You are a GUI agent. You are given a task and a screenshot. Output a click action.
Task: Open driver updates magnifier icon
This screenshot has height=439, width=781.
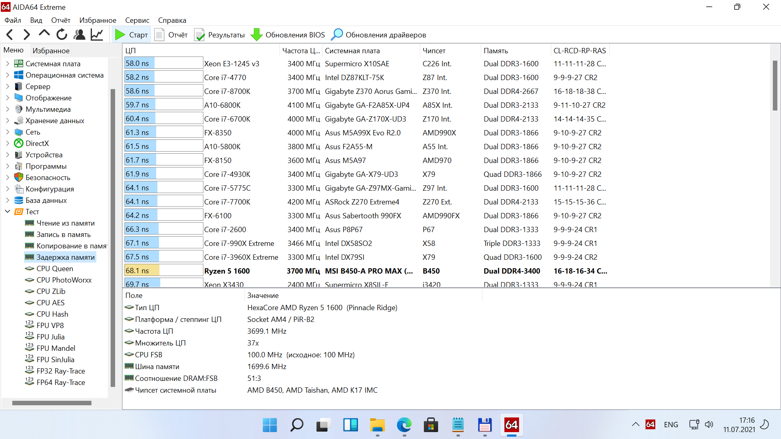(x=337, y=35)
